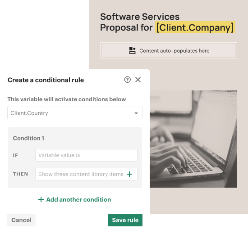This screenshot has height=234, width=248.
Task: Click the Variable value is input field
Action: [x=86, y=155]
